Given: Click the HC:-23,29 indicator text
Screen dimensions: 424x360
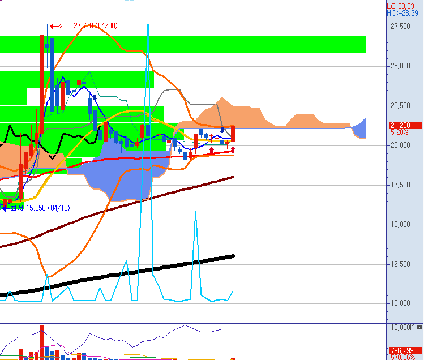Looking at the screenshot, I should tap(402, 13).
